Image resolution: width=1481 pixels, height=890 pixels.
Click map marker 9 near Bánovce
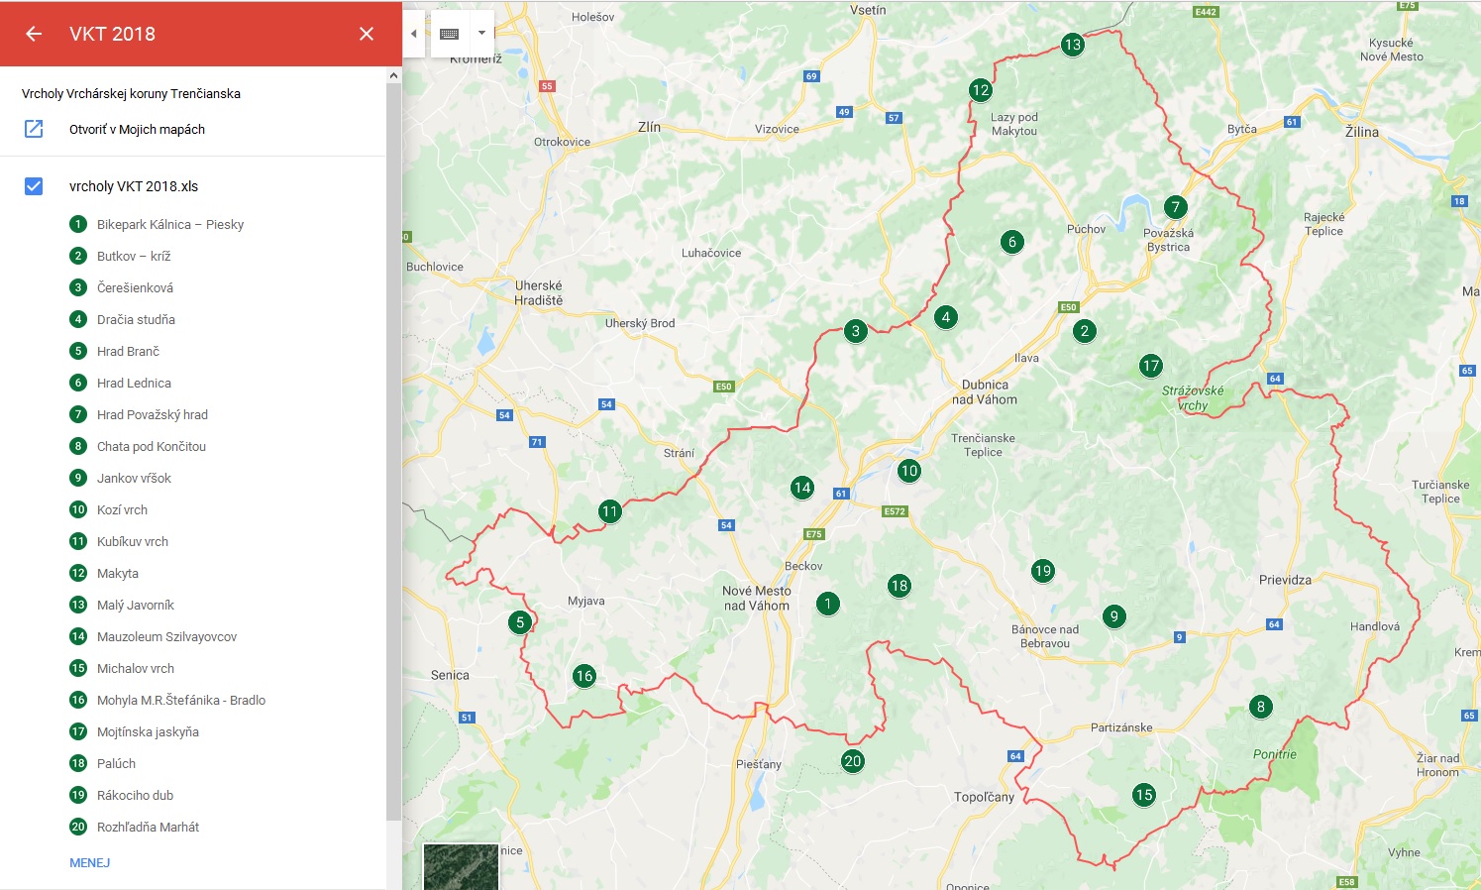click(1114, 616)
